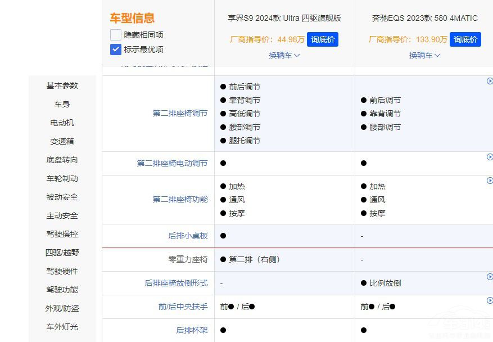Enable the 隐藏相同项 checkbox
This screenshot has height=342, width=493.
click(x=115, y=35)
